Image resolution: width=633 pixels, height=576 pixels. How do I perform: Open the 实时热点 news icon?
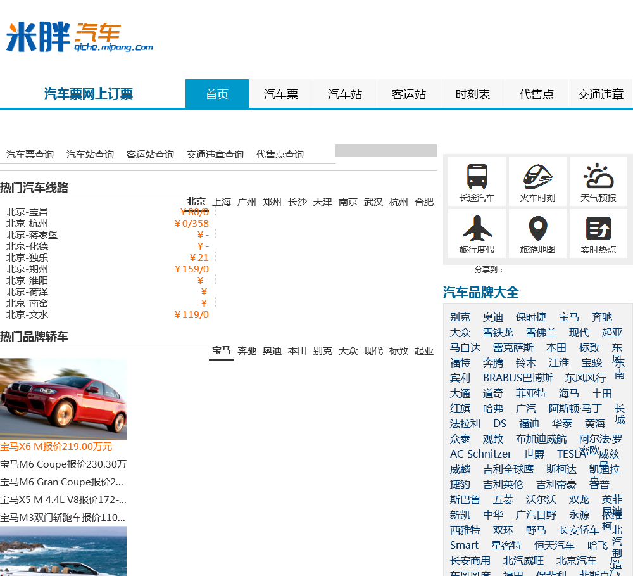598,234
